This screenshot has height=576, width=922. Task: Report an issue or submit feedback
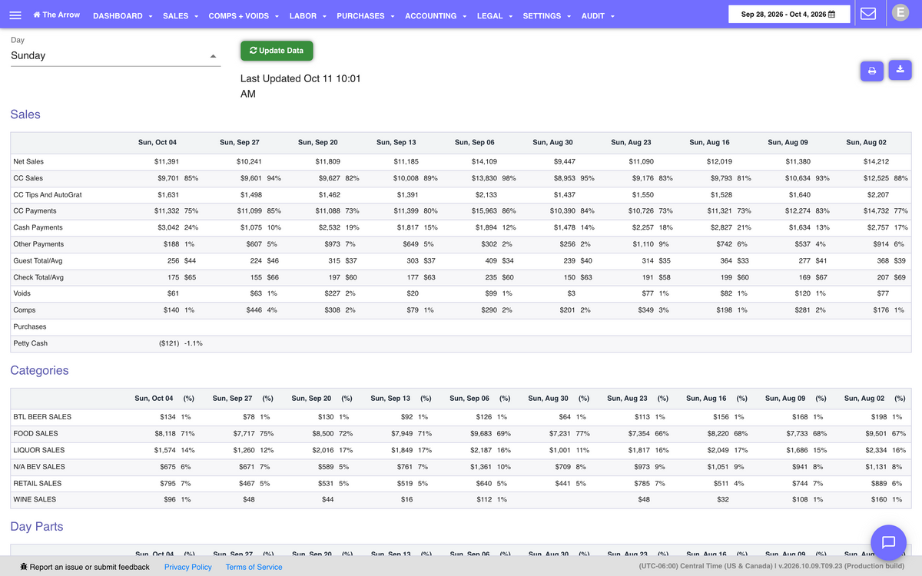coord(85,567)
